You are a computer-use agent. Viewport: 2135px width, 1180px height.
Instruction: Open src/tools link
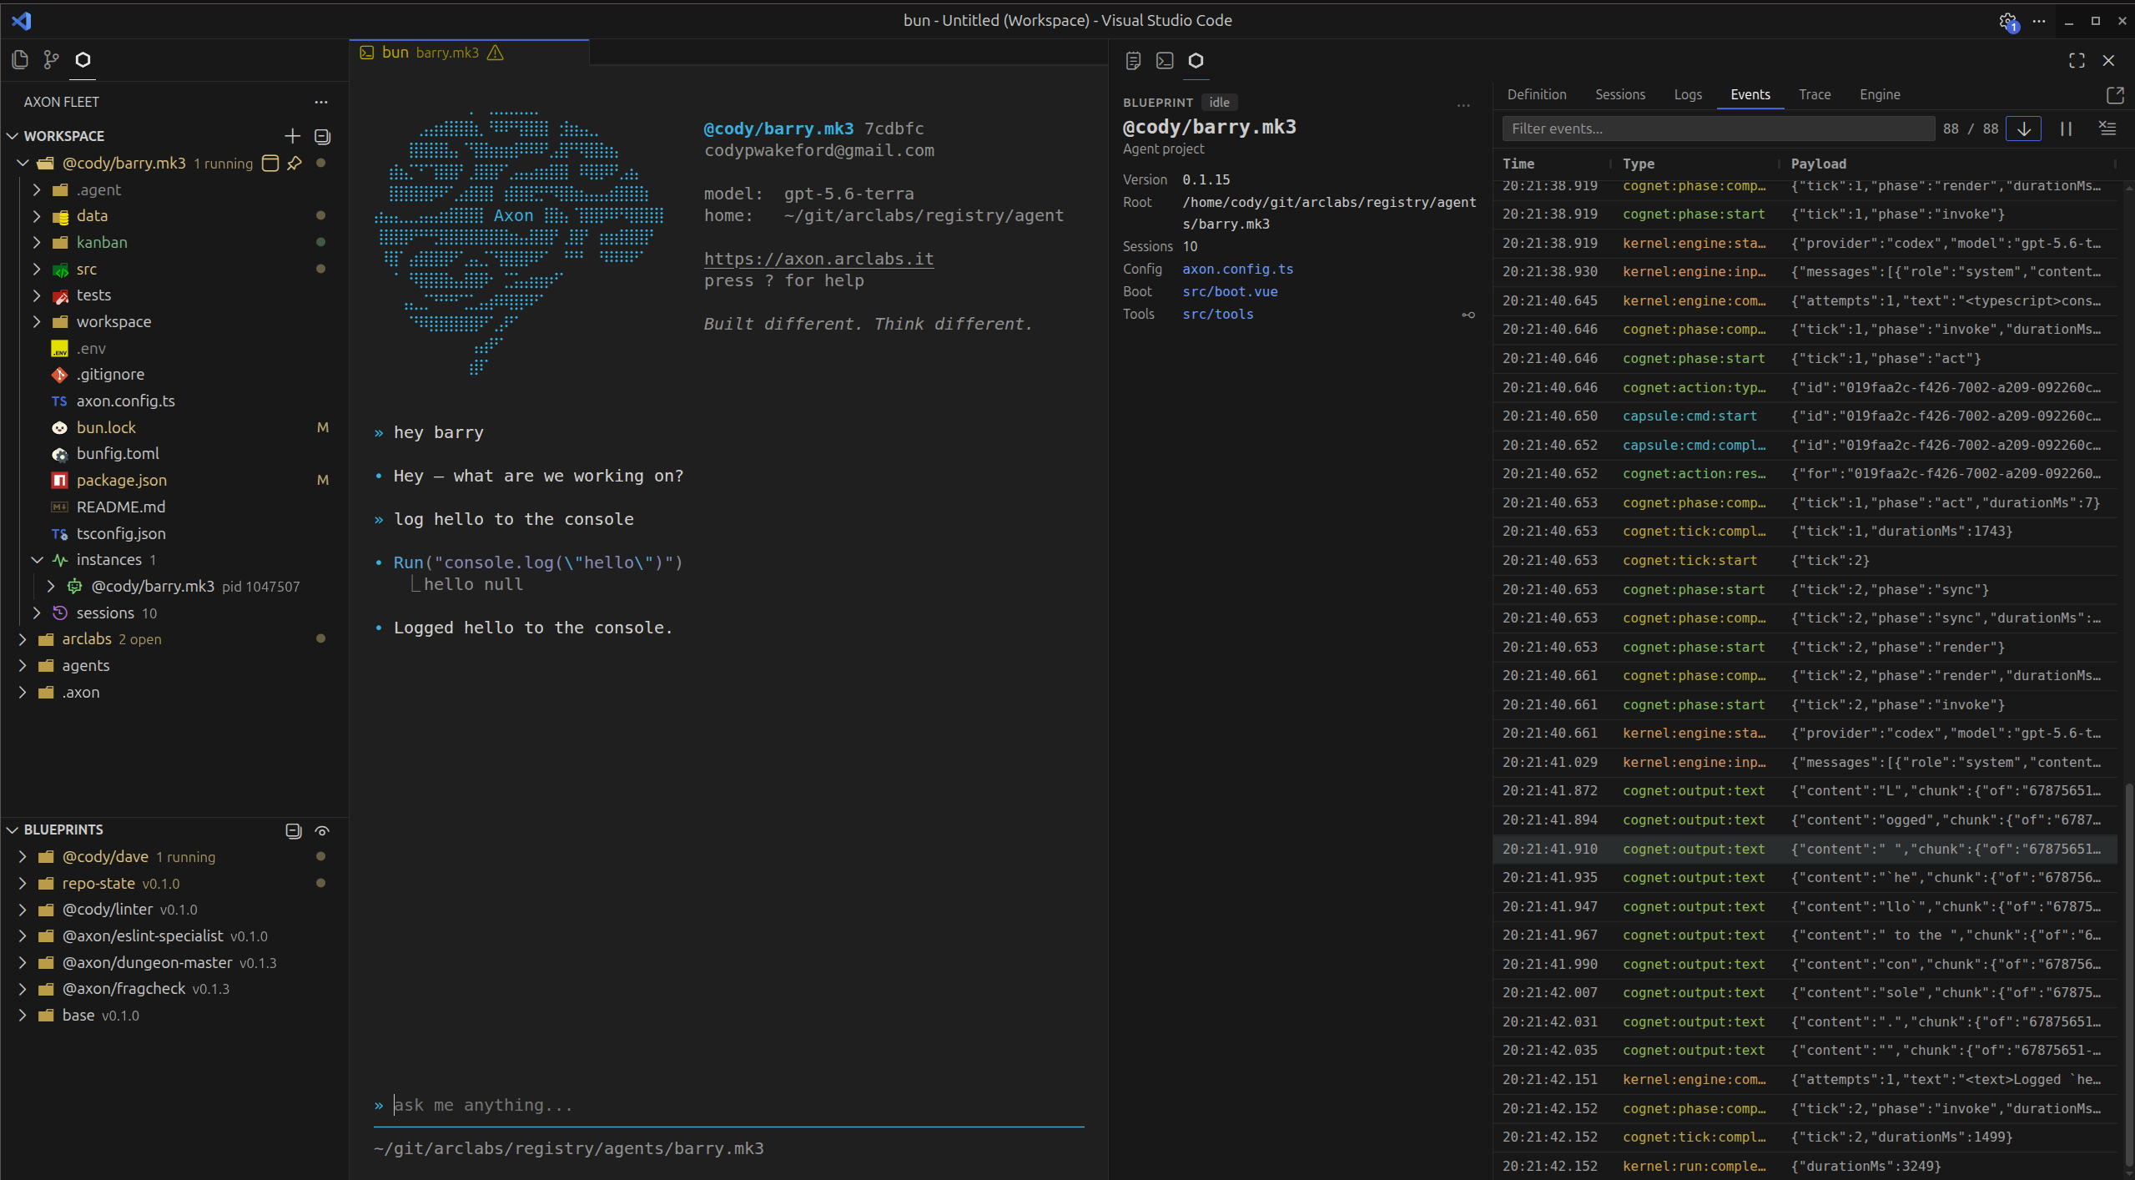(1217, 314)
